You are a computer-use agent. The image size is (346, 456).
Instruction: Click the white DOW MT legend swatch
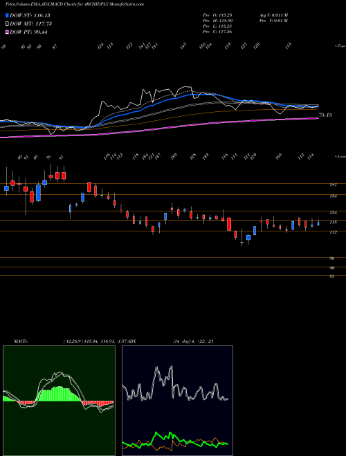tap(8, 24)
